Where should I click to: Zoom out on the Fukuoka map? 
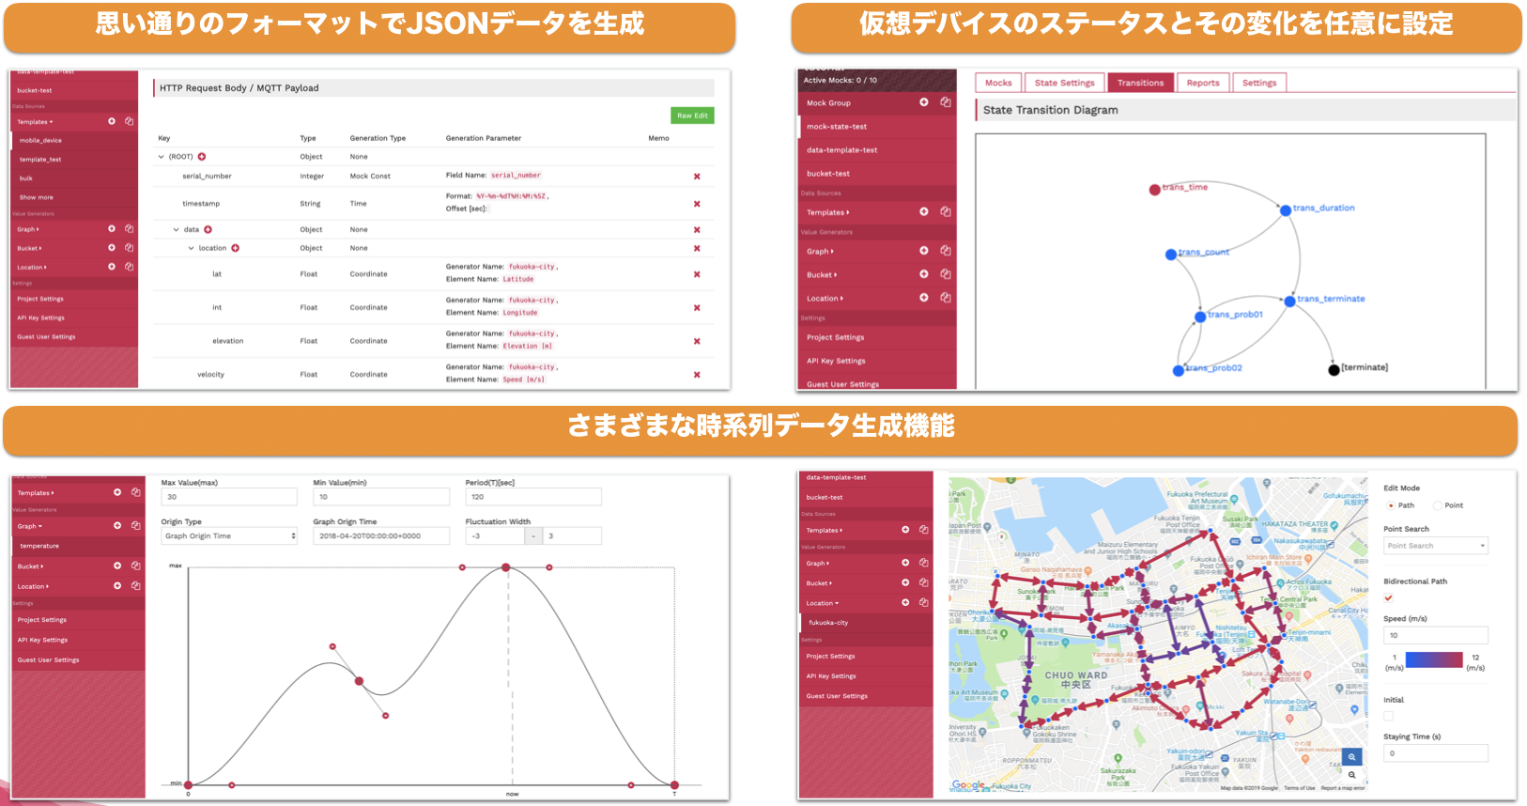tap(1352, 775)
